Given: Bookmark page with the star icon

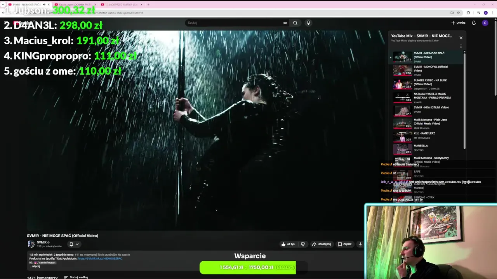Looking at the screenshot, I should pyautogui.click(x=459, y=13).
